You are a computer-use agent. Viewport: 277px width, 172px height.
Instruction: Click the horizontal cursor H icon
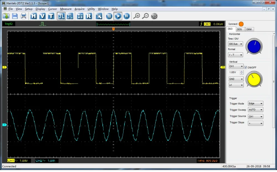[33, 16]
